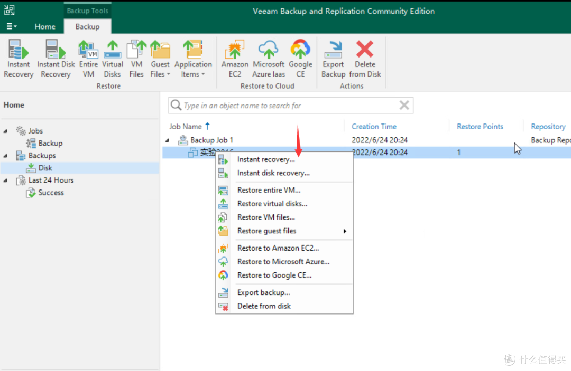Image resolution: width=571 pixels, height=371 pixels.
Task: Sort by Restore Points column
Action: pos(480,127)
